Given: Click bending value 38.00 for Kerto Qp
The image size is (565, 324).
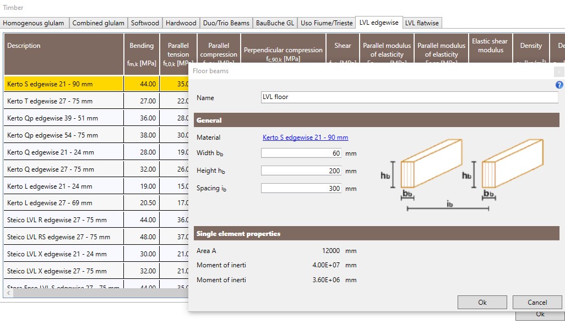Looking at the screenshot, I should (148, 135).
